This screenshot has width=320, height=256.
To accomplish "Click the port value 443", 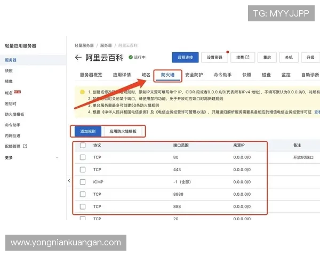I will point(177,170).
